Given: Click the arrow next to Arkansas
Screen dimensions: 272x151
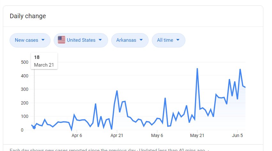Looking at the screenshot, I should coord(141,40).
